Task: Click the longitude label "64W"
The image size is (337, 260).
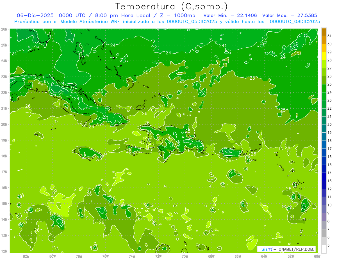Action: coord(264,256)
